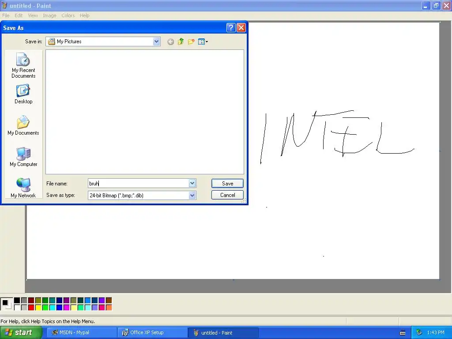
Task: Switch to MSDN - Mypal taskbar window
Action: click(x=82, y=332)
